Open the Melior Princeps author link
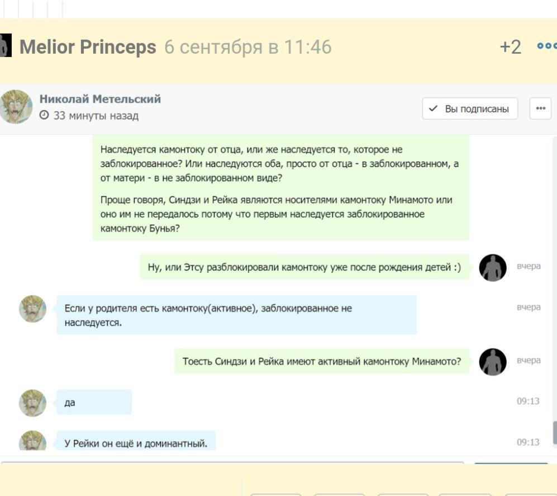 coord(88,47)
